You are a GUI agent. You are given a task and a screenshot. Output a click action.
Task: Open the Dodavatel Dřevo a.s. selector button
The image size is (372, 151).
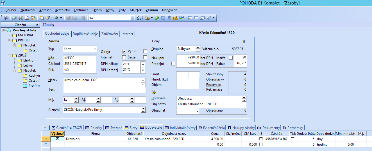point(244,98)
